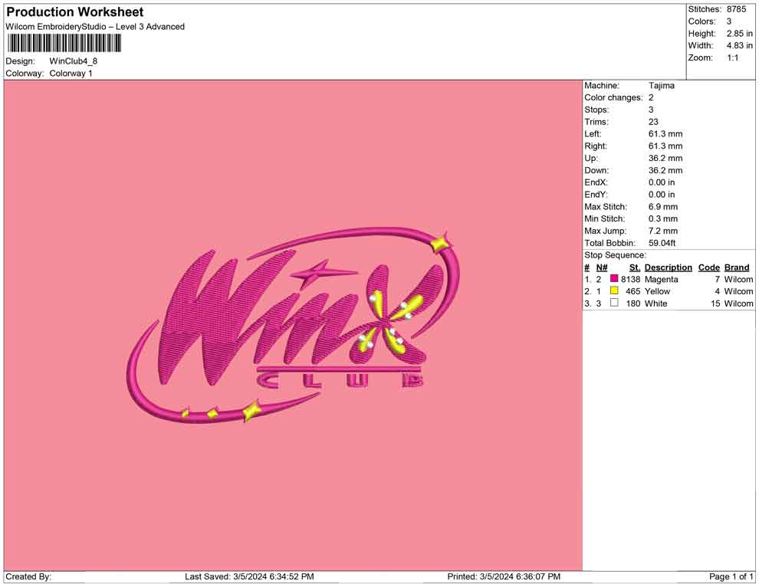The image size is (759, 584).
Task: Click the total bobbin value '59.04ft'
Action: click(662, 243)
